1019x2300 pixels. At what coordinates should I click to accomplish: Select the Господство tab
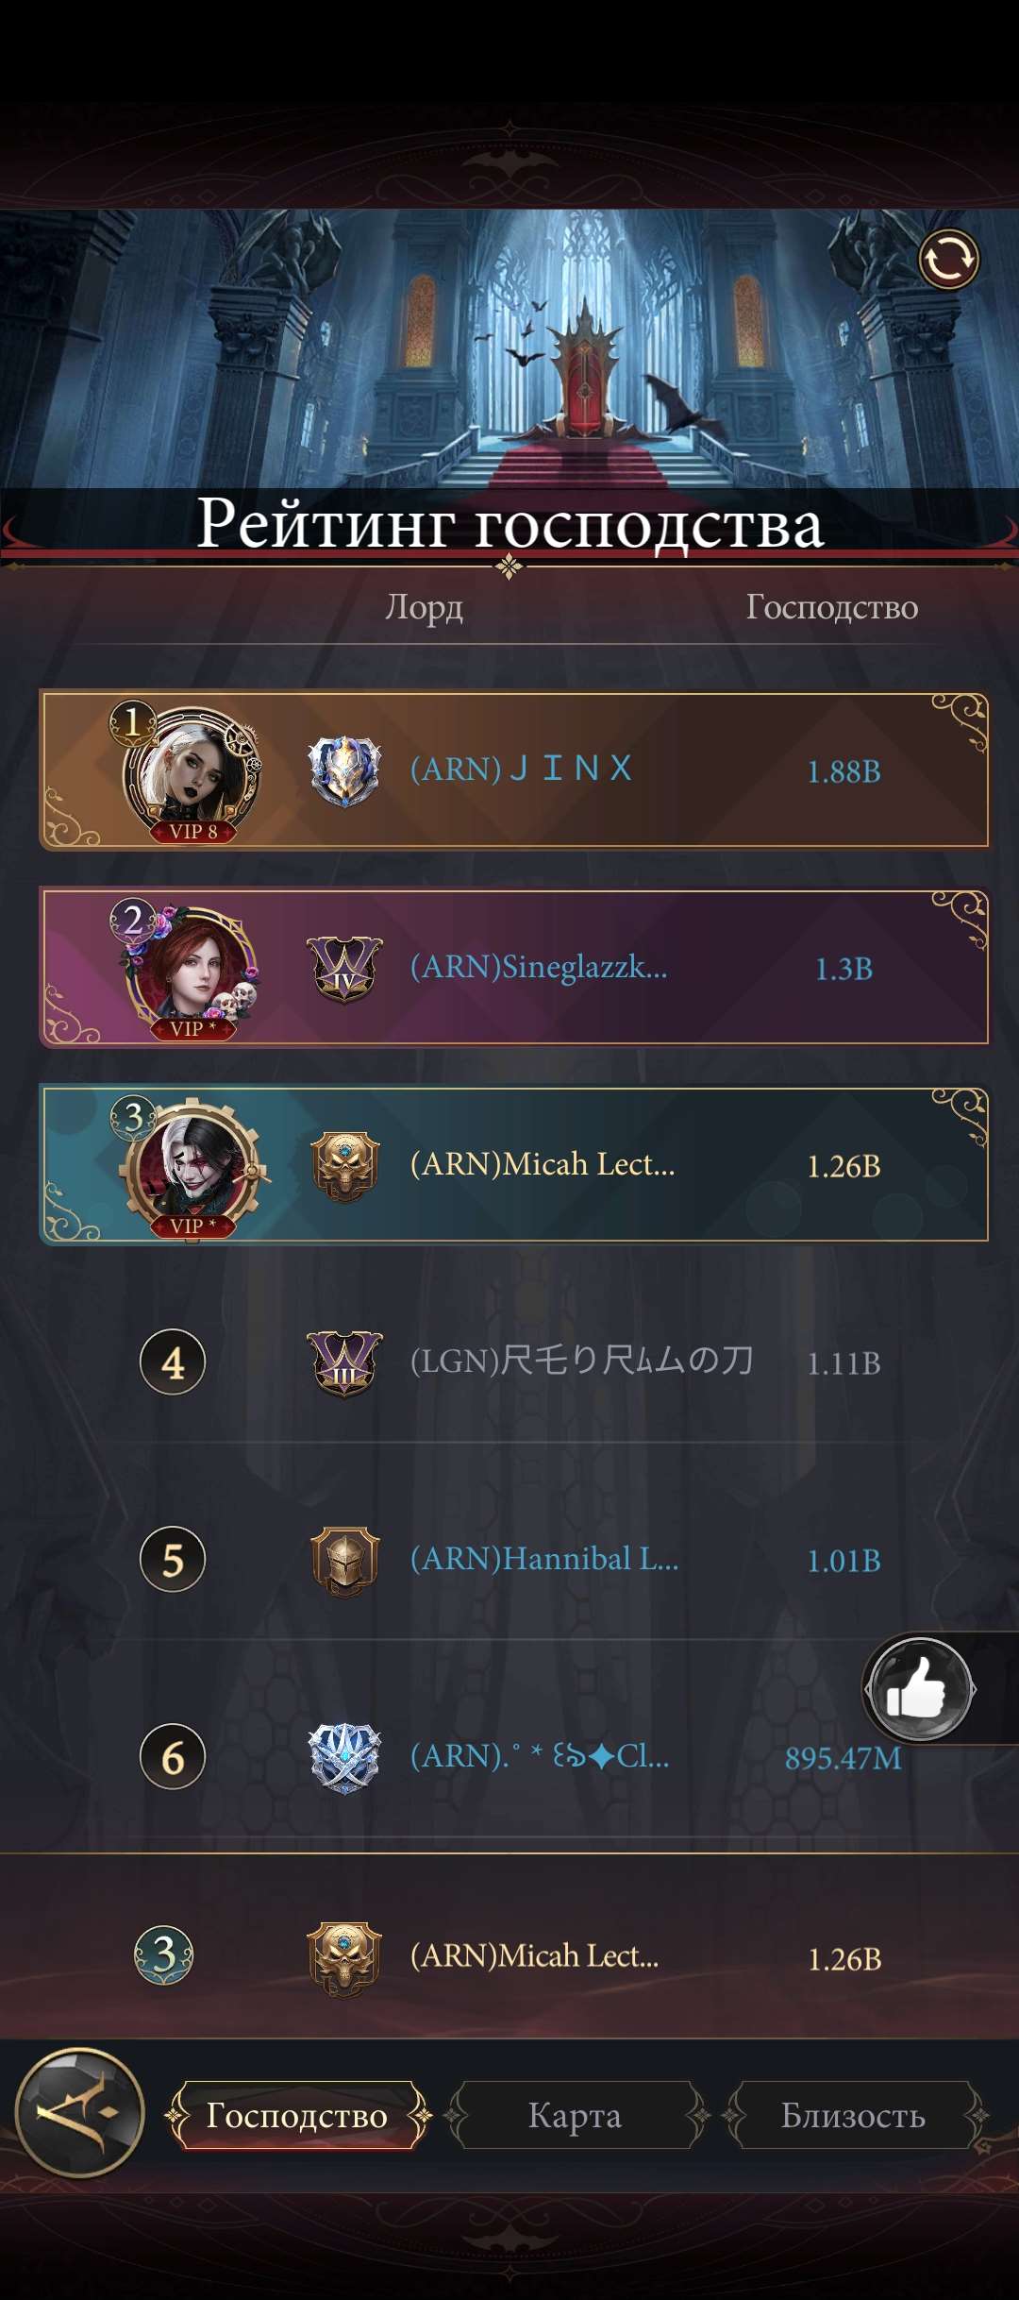pyautogui.click(x=296, y=2115)
